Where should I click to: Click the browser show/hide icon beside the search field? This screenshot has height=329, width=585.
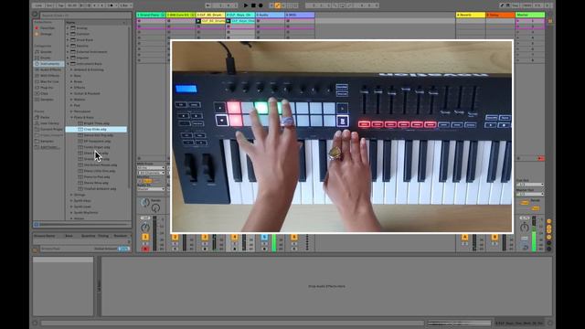click(x=35, y=15)
